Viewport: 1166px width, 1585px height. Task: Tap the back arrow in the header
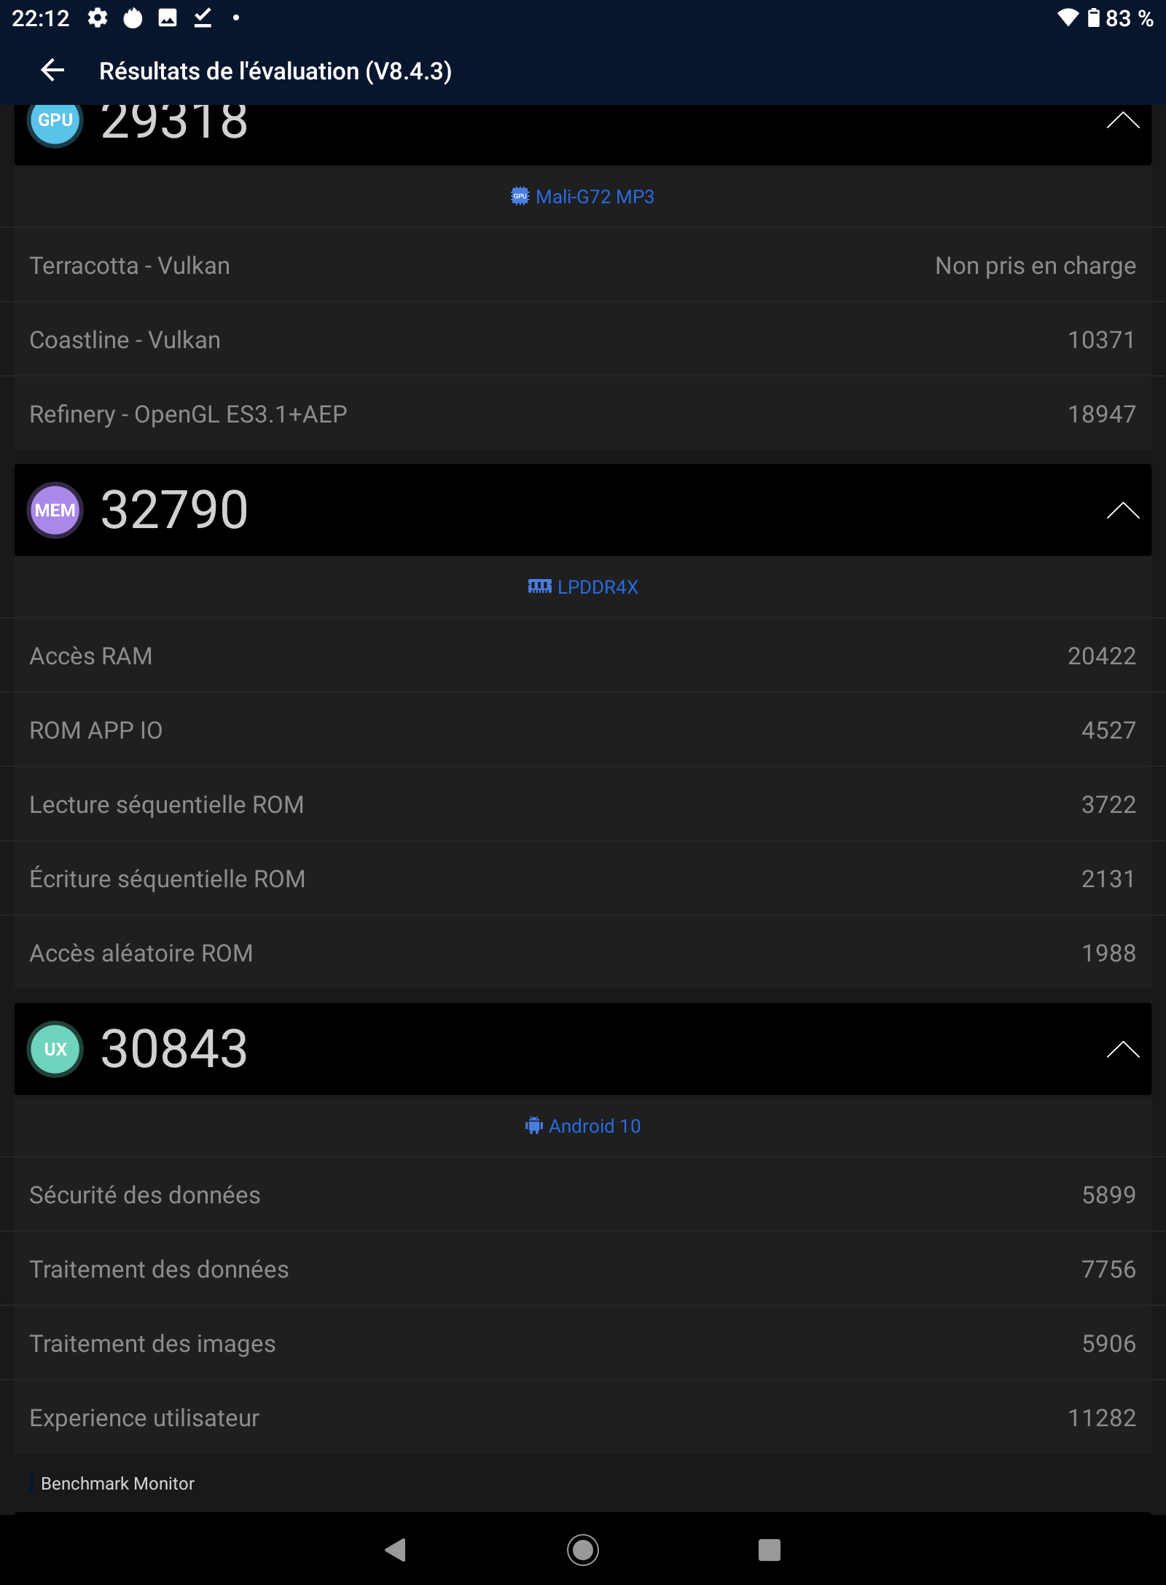(52, 71)
